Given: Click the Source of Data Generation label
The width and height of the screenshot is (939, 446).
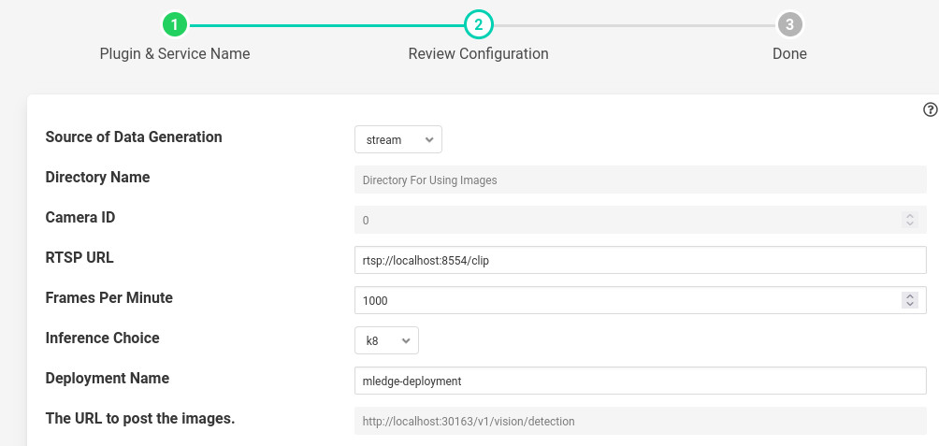Looking at the screenshot, I should tap(134, 137).
